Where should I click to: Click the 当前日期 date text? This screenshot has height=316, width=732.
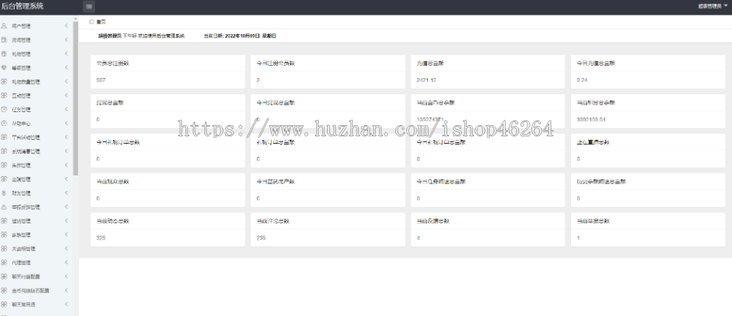[x=240, y=36]
